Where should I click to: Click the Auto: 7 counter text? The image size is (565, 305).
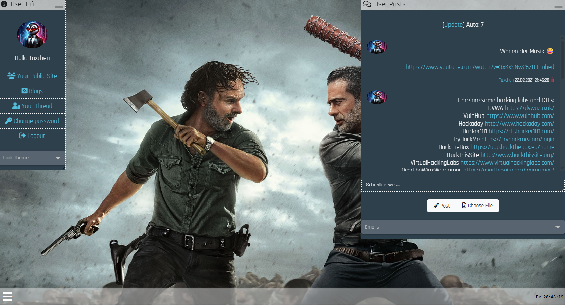[475, 25]
